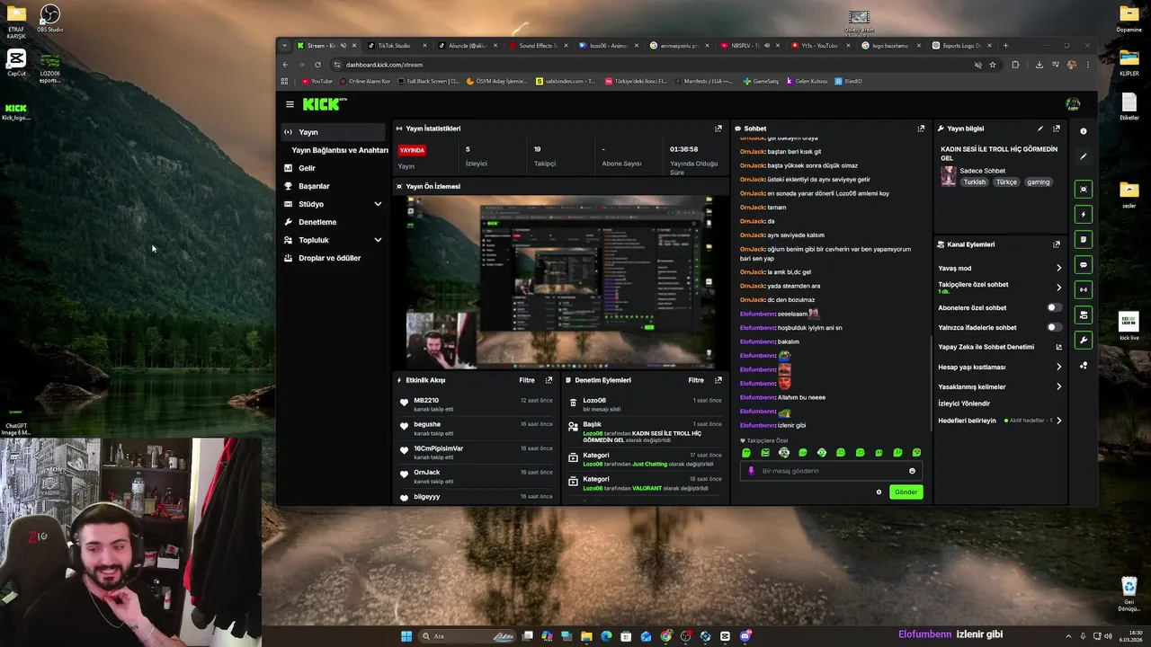Image resolution: width=1151 pixels, height=647 pixels.
Task: Select the first green Kick emote
Action: point(746,453)
